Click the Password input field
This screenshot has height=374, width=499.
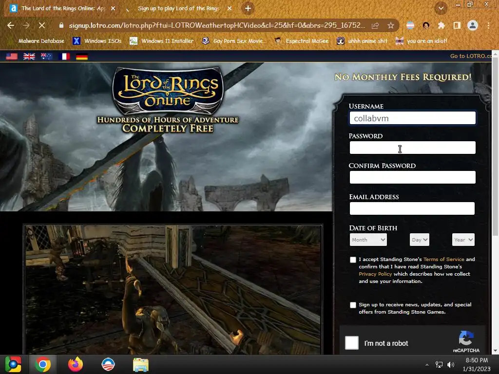[x=412, y=148]
